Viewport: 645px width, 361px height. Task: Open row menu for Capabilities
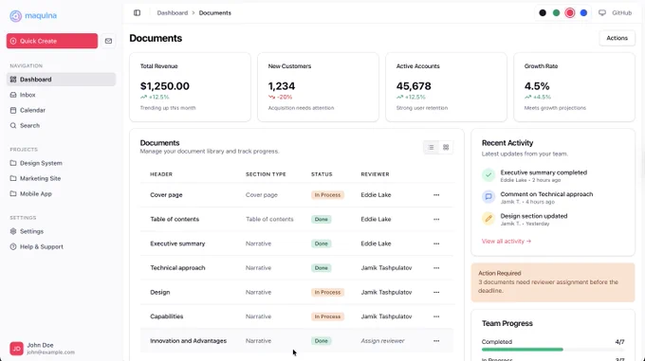click(x=436, y=316)
